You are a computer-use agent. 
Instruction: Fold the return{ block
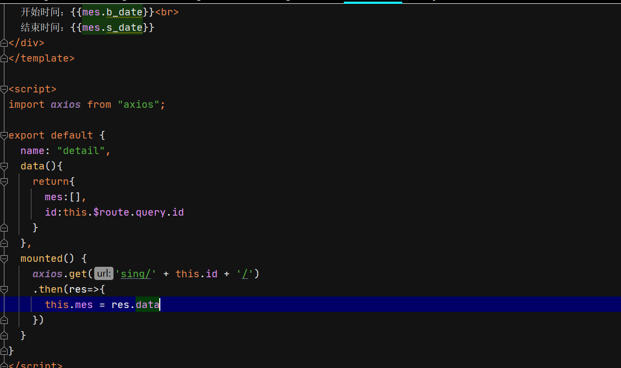point(4,182)
